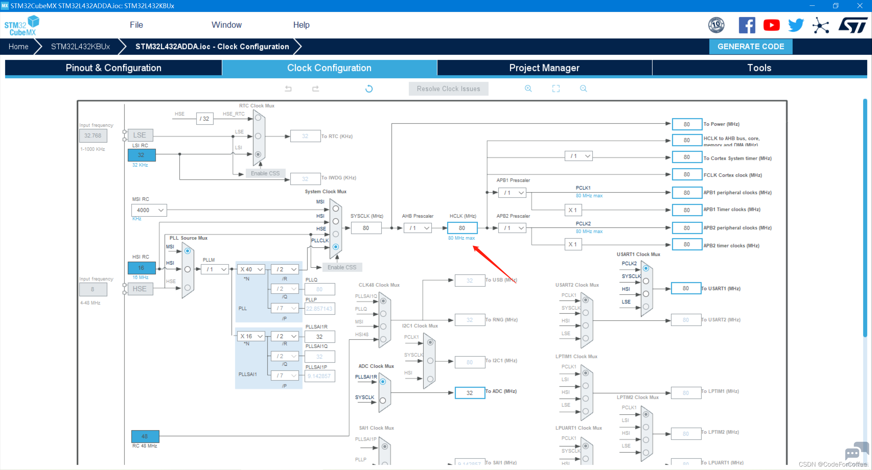Open the MSI RC 4000 frequency dropdown
Image resolution: width=872 pixels, height=470 pixels.
(x=149, y=210)
